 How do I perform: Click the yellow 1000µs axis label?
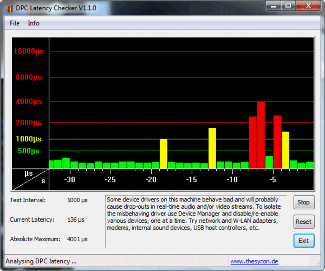28,139
